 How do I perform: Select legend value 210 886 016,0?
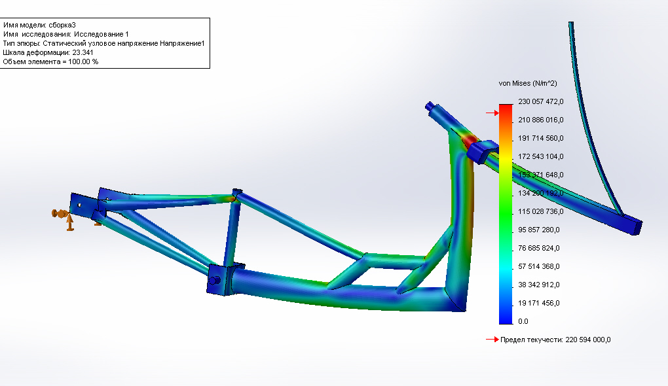click(540, 120)
